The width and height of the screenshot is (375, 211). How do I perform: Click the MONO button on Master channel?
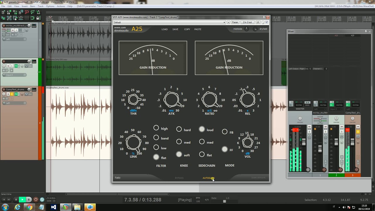click(307, 104)
